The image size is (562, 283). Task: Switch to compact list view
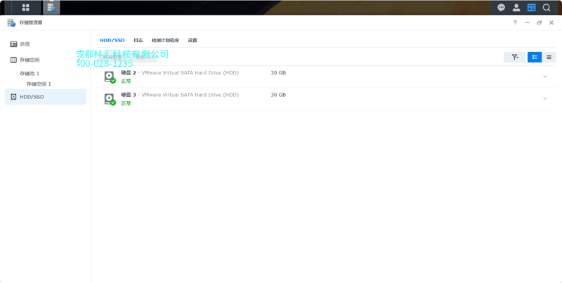(549, 57)
